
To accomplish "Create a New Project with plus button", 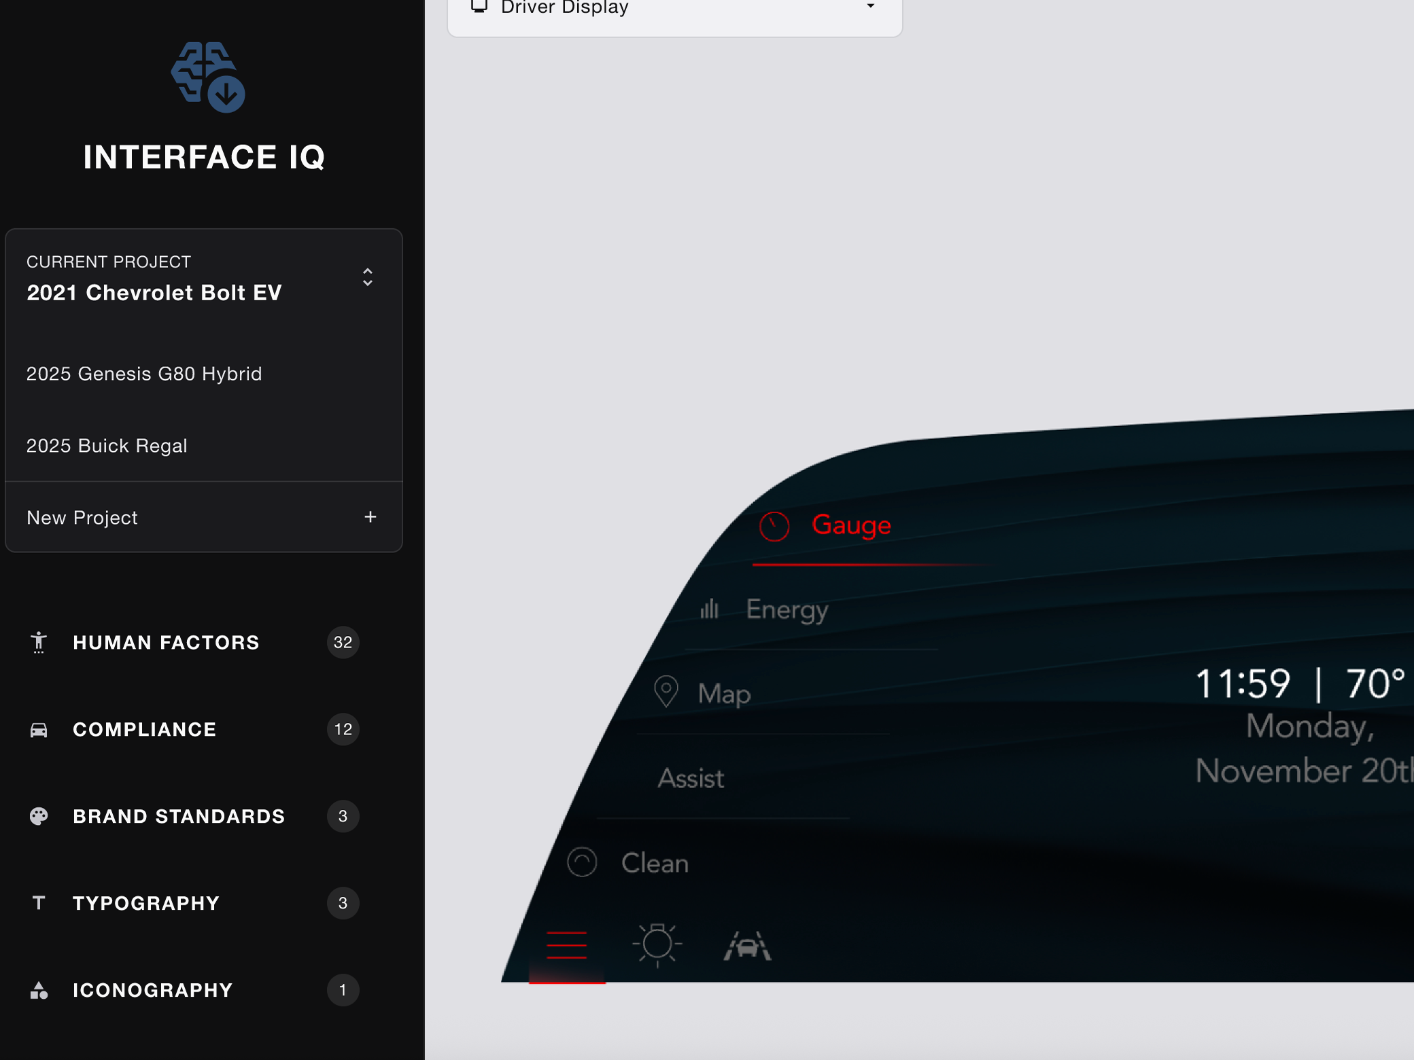I will click(x=370, y=517).
